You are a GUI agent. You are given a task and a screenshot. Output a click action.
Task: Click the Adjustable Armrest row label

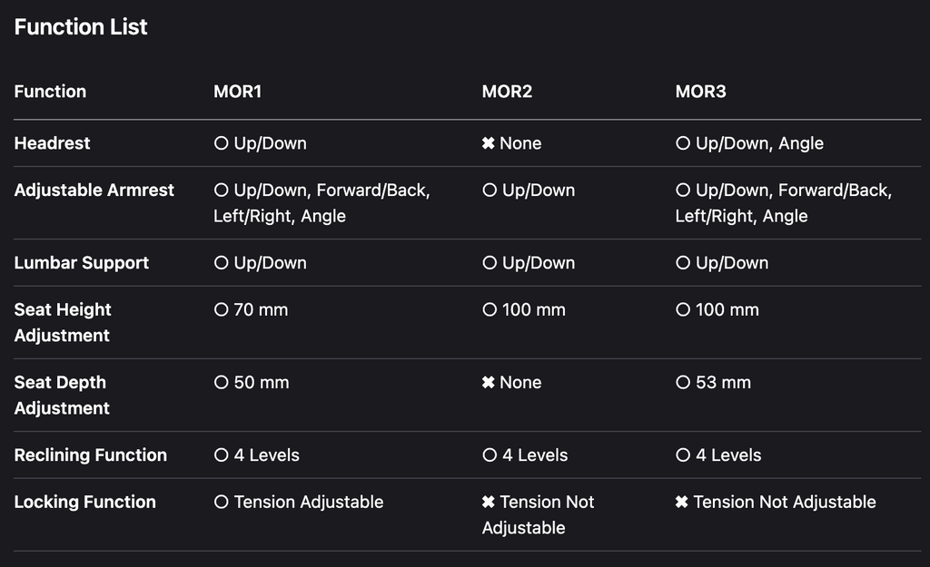point(94,191)
